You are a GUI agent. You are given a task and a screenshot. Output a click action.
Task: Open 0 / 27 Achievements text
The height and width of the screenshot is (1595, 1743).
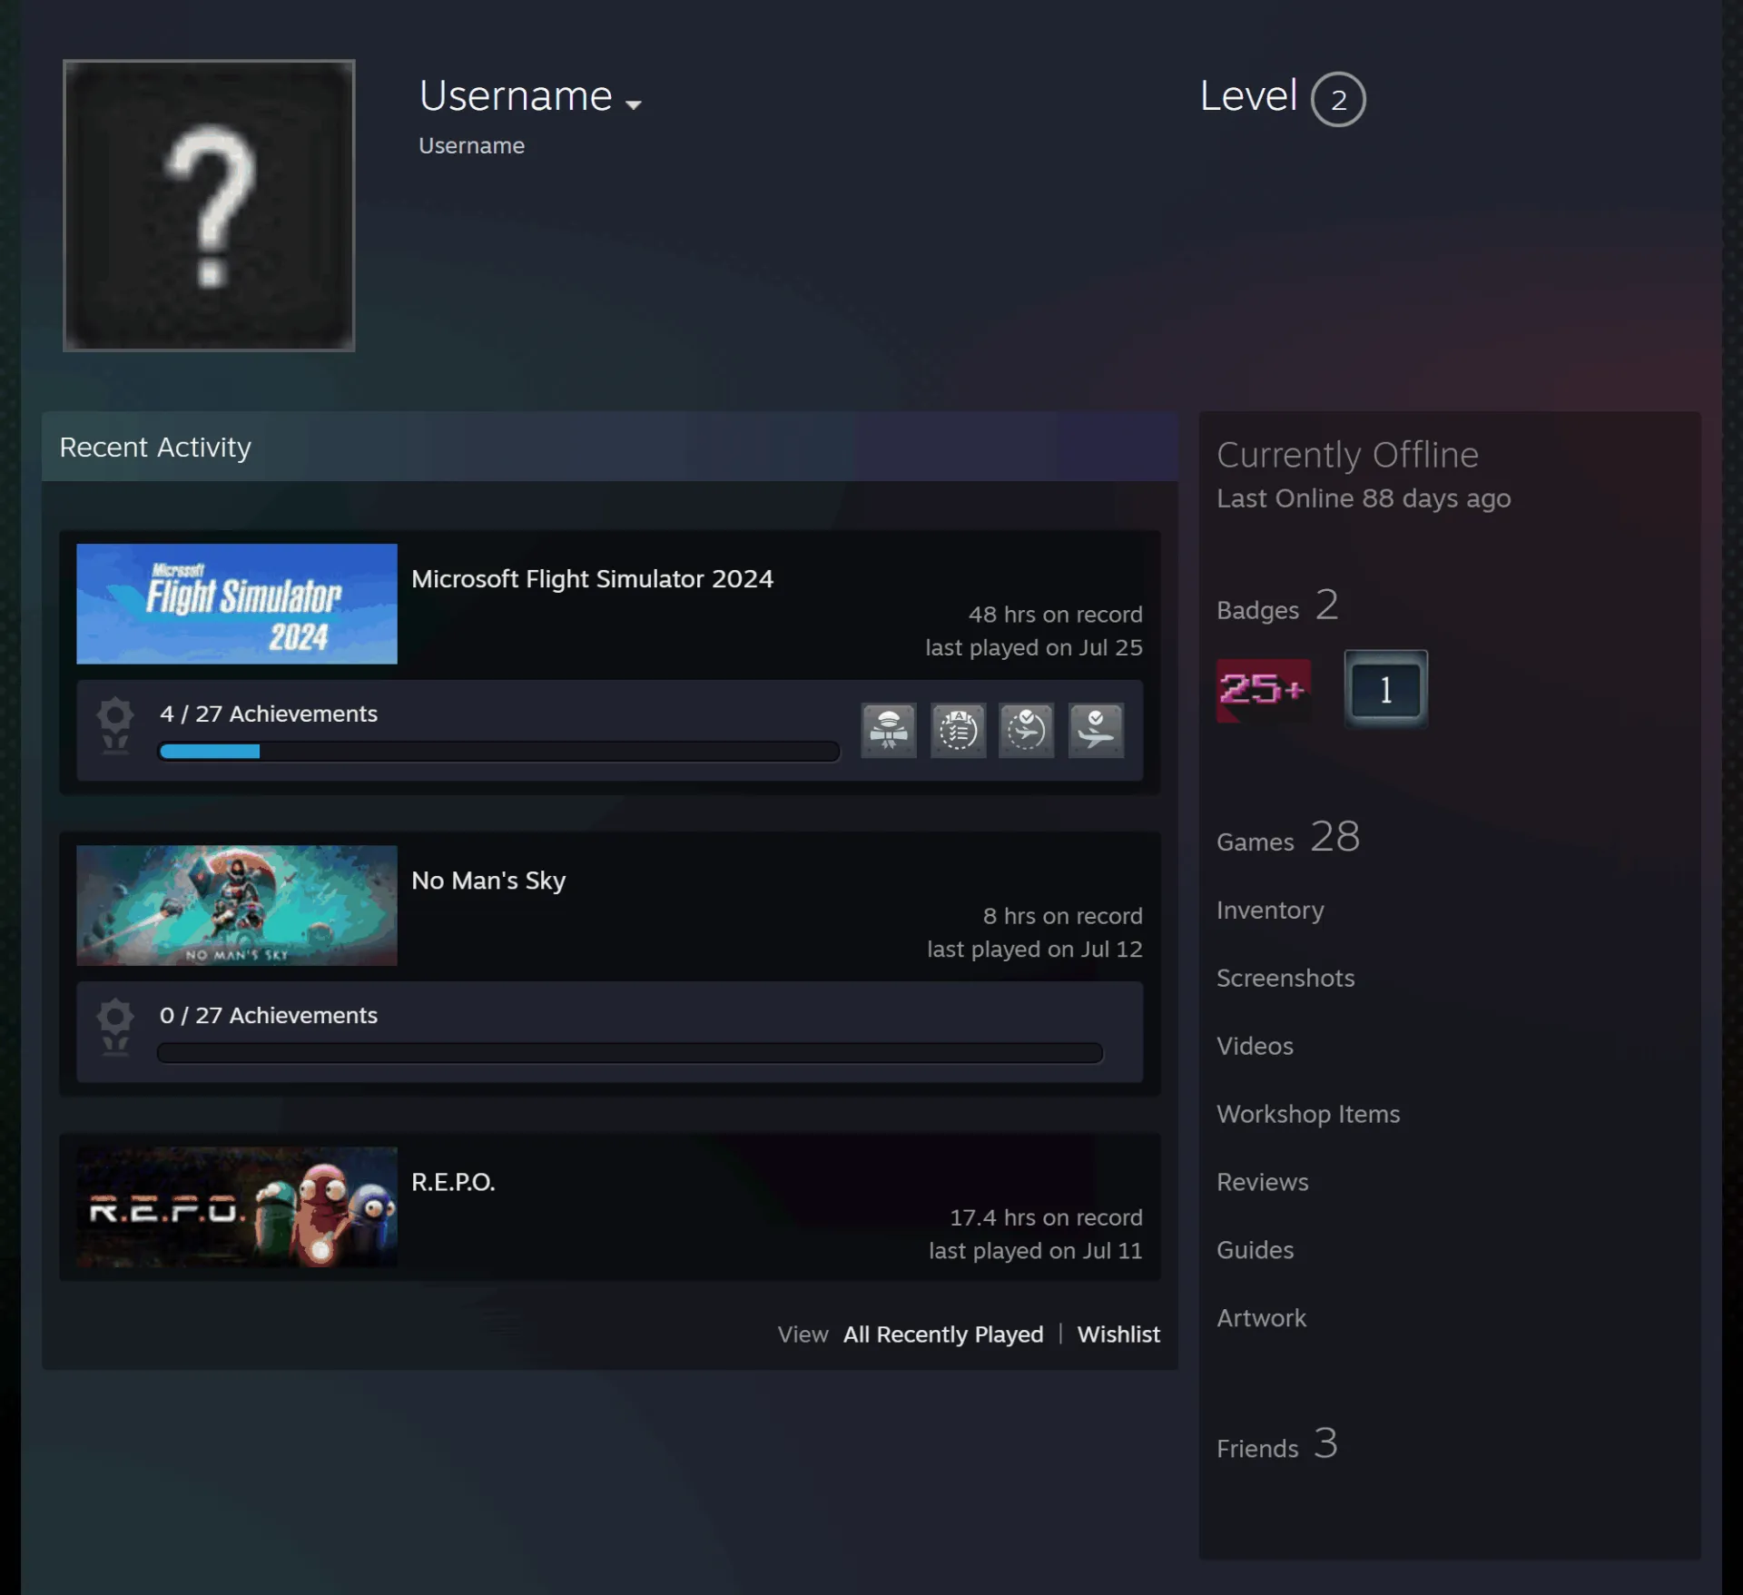click(x=269, y=1015)
